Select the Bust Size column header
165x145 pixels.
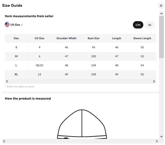(93, 38)
